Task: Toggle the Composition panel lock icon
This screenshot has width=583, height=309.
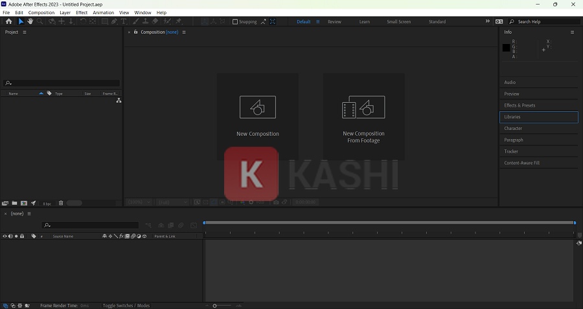Action: (136, 32)
